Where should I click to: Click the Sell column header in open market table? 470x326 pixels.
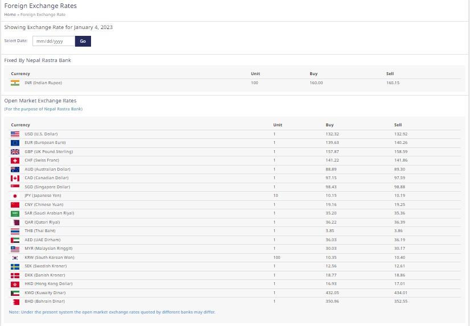point(398,125)
